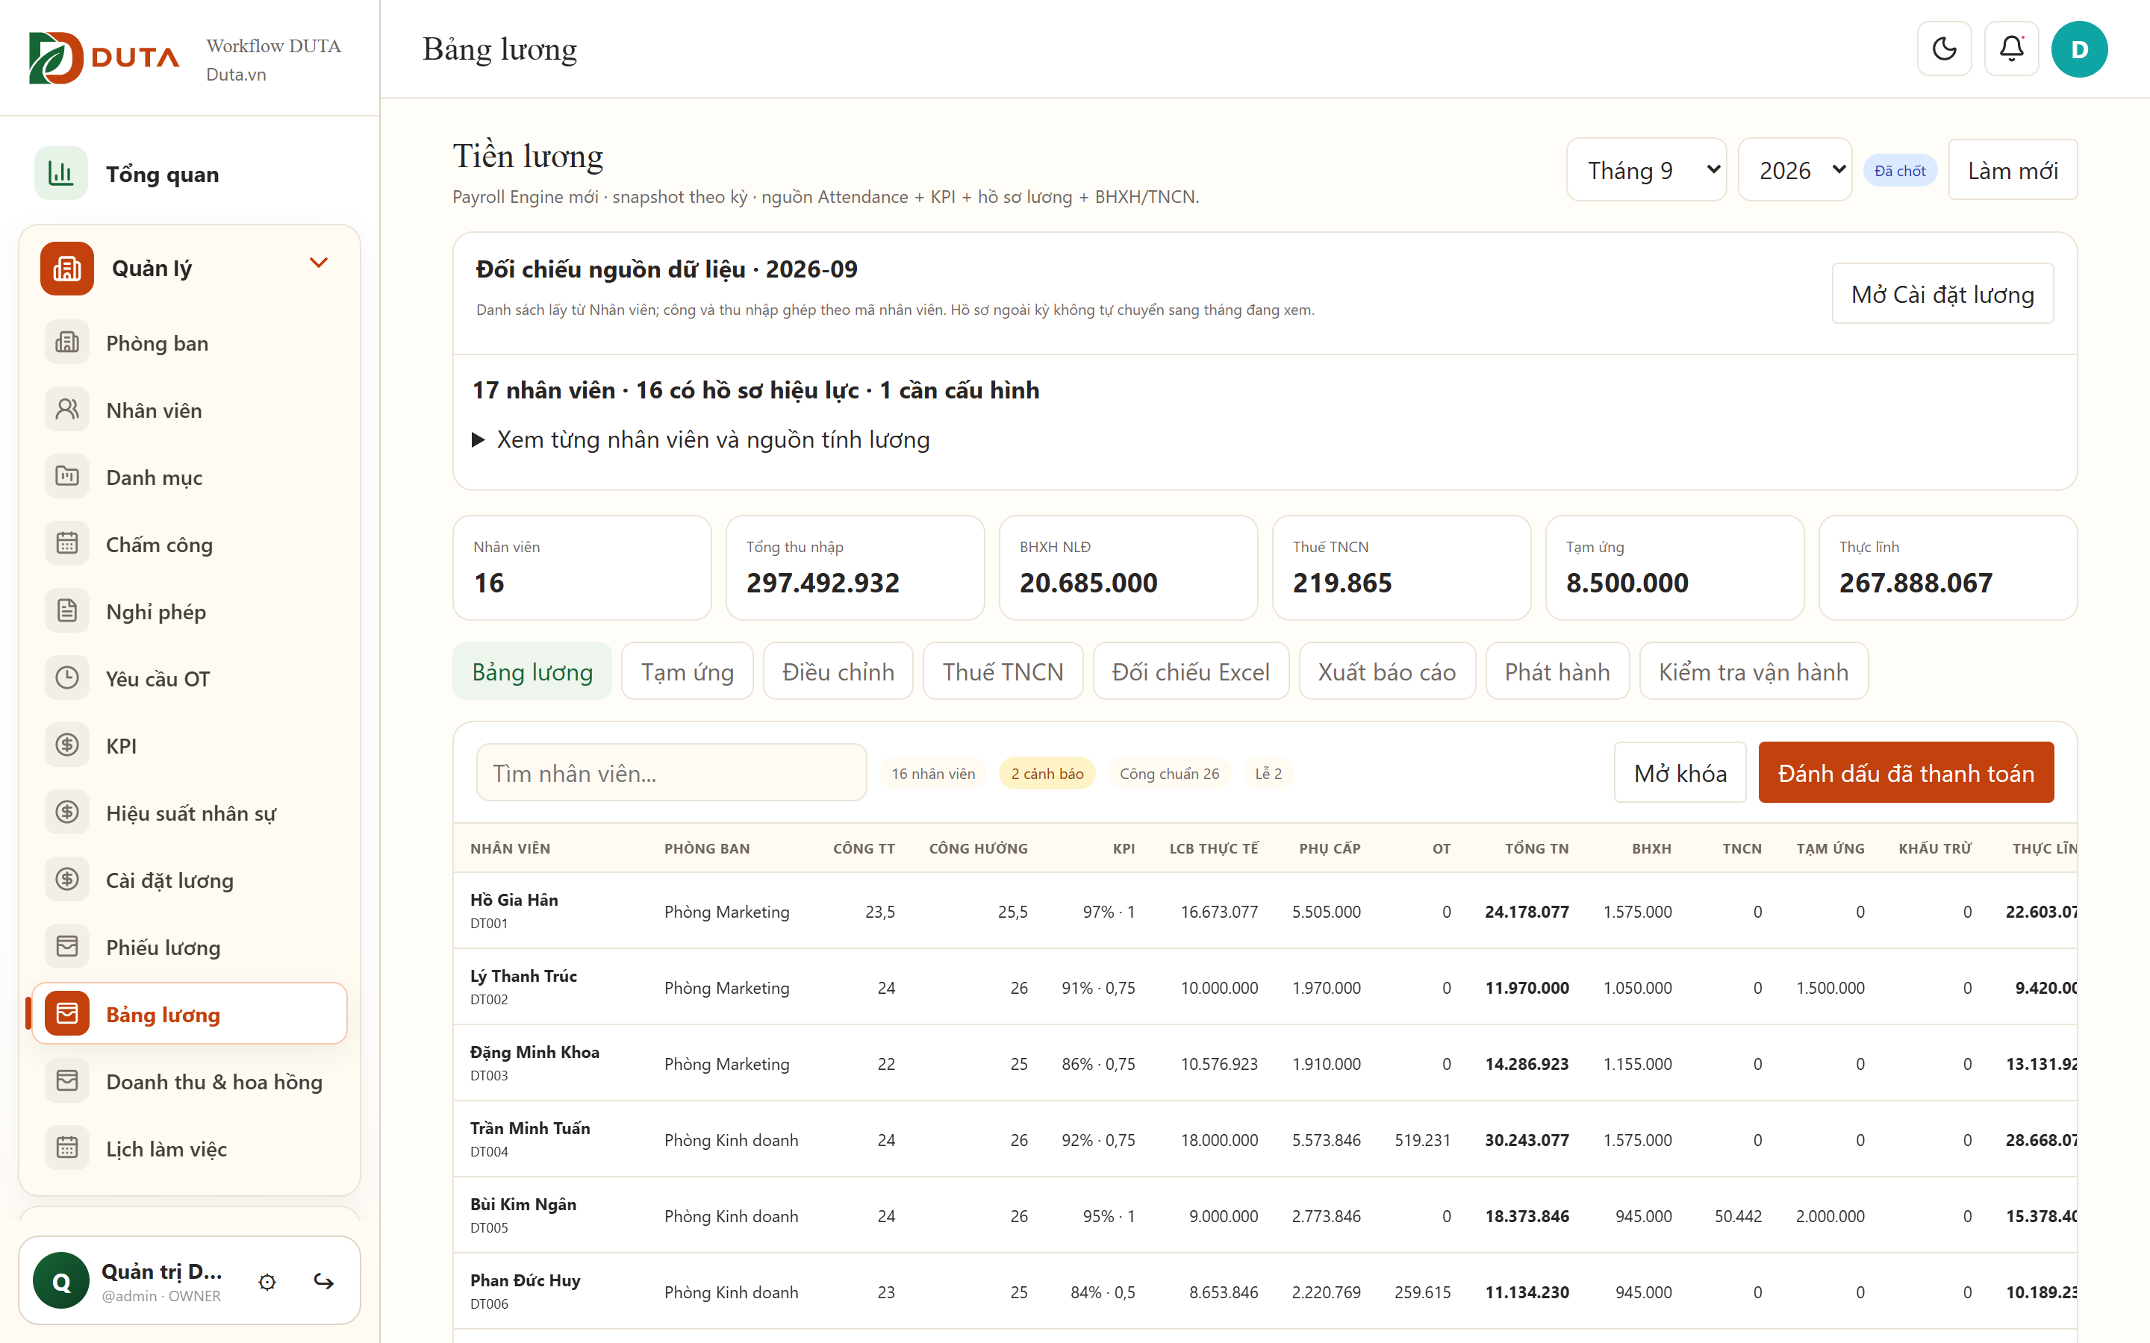
Task: Open the Tháng 9 month dropdown
Action: tap(1646, 169)
